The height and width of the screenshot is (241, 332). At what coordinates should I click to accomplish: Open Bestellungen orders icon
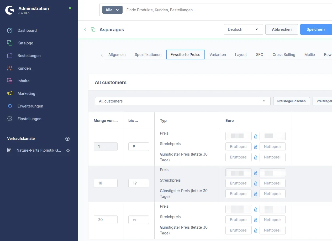coord(10,56)
